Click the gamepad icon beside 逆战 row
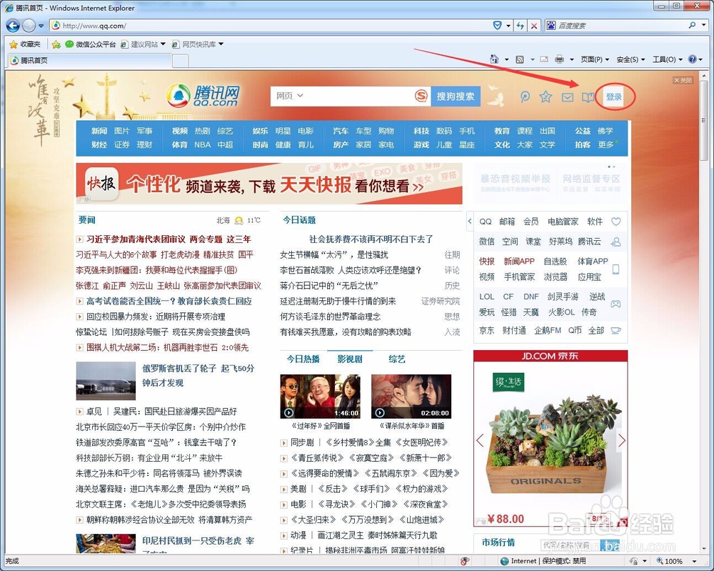 (x=615, y=304)
